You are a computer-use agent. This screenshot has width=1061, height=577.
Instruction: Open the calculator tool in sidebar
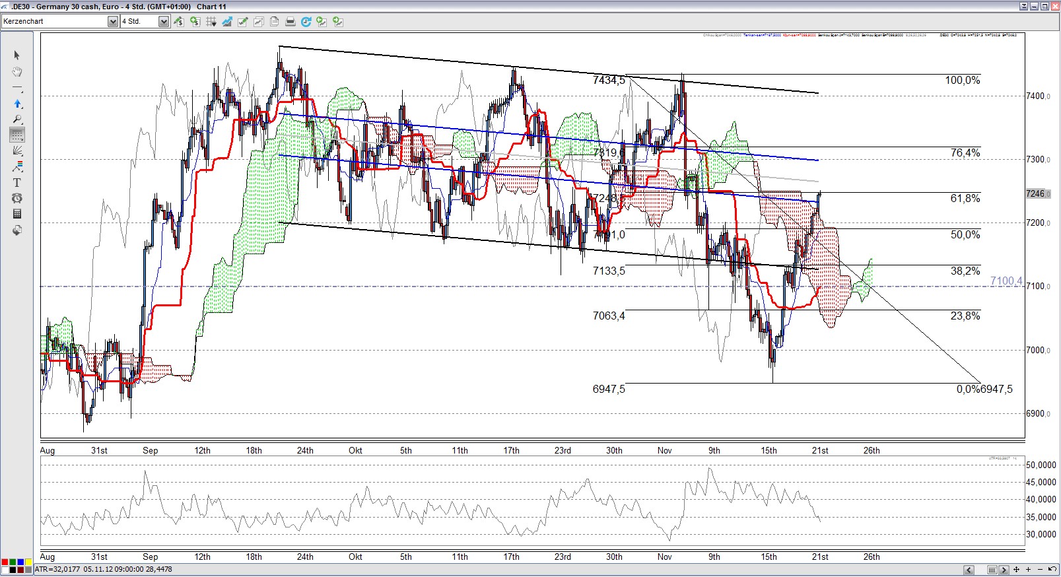click(x=17, y=214)
